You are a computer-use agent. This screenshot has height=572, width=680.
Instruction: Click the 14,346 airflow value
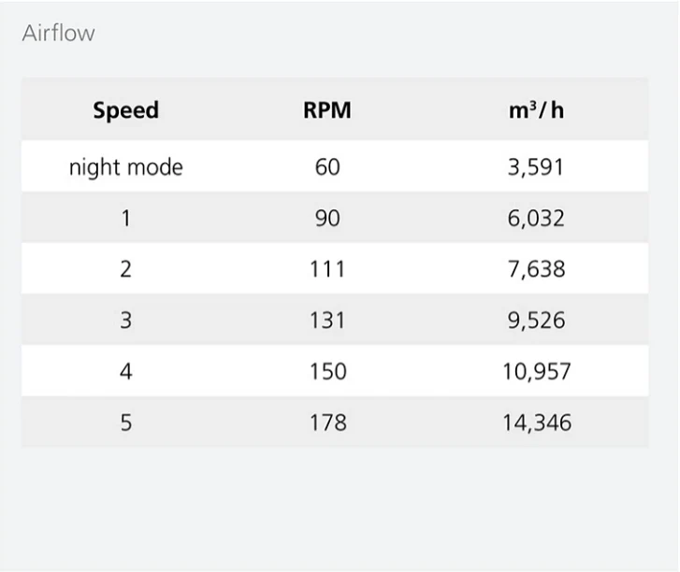pos(537,422)
